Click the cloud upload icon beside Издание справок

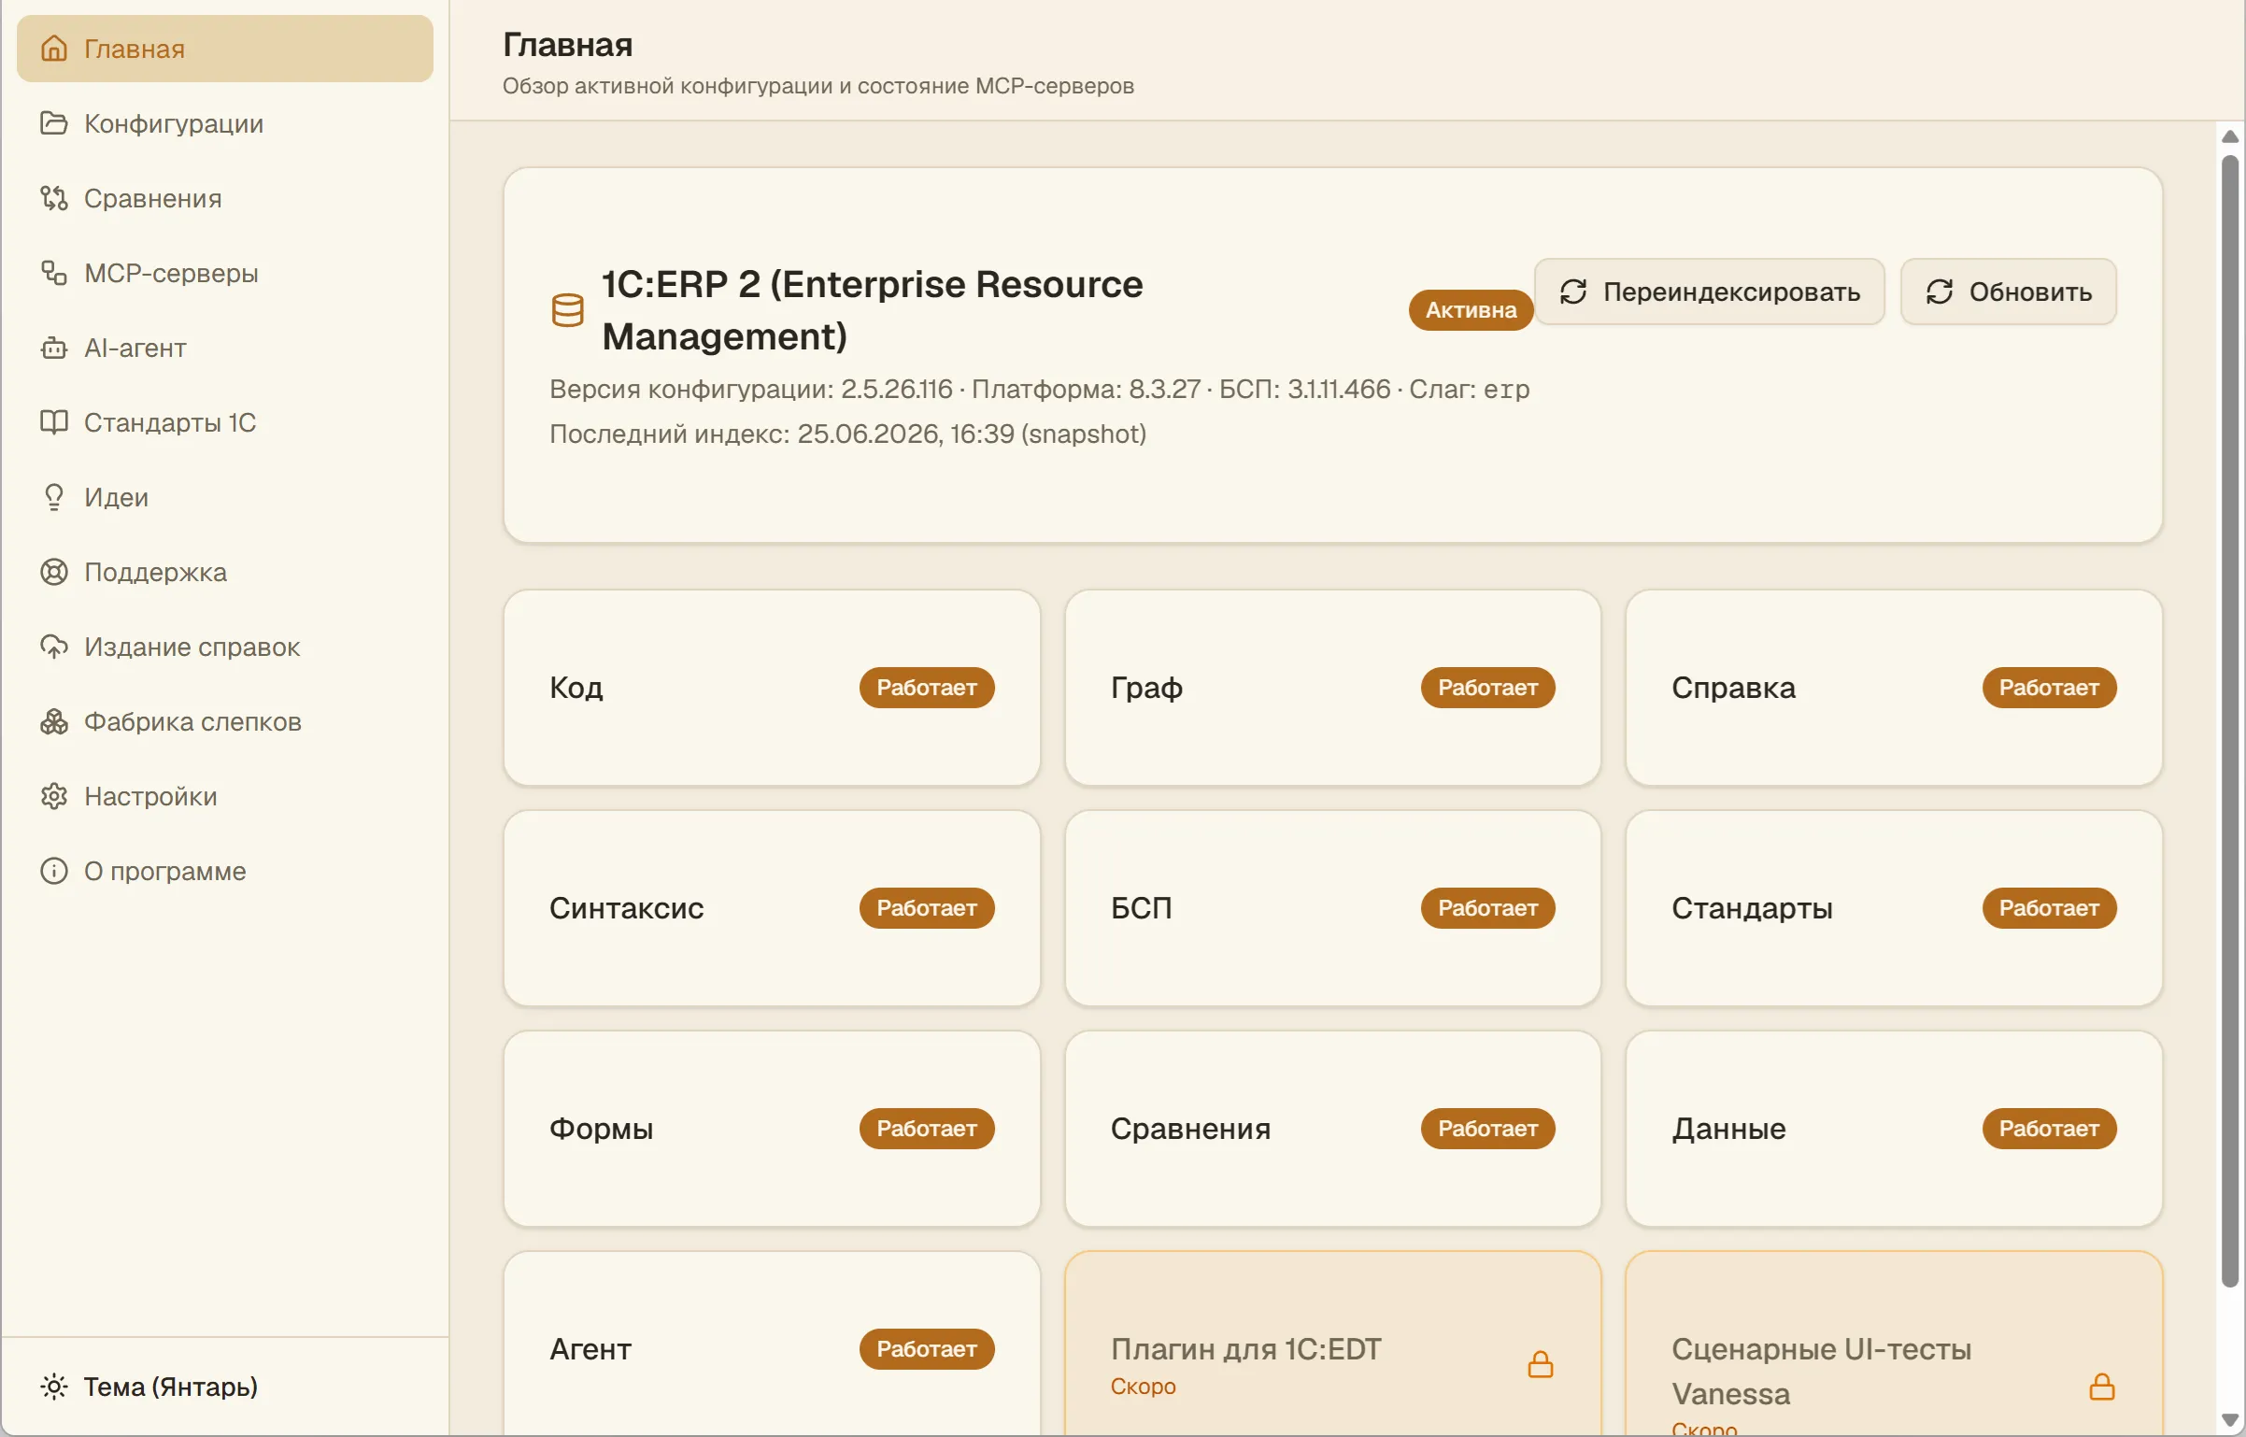[54, 647]
